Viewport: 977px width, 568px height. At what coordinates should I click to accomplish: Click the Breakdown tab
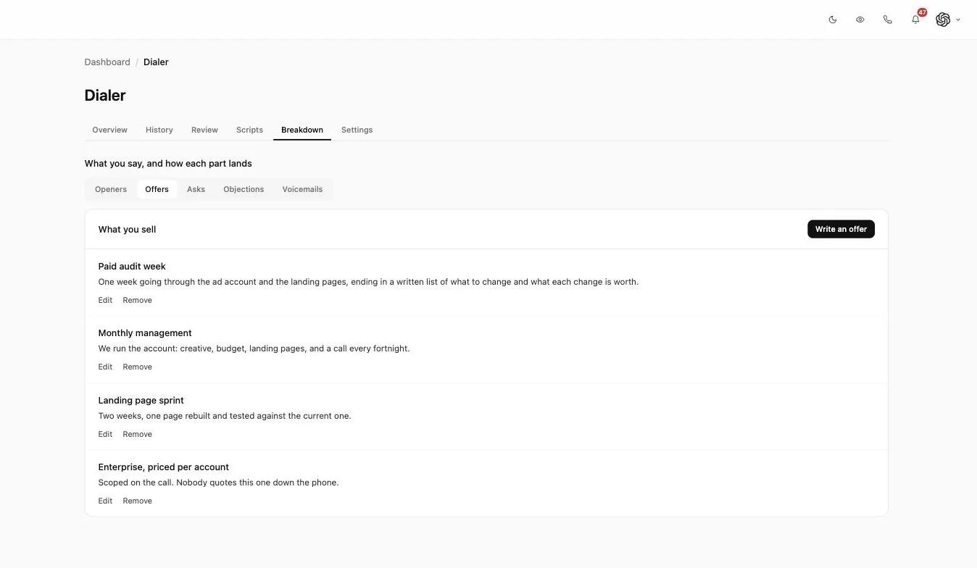[302, 130]
